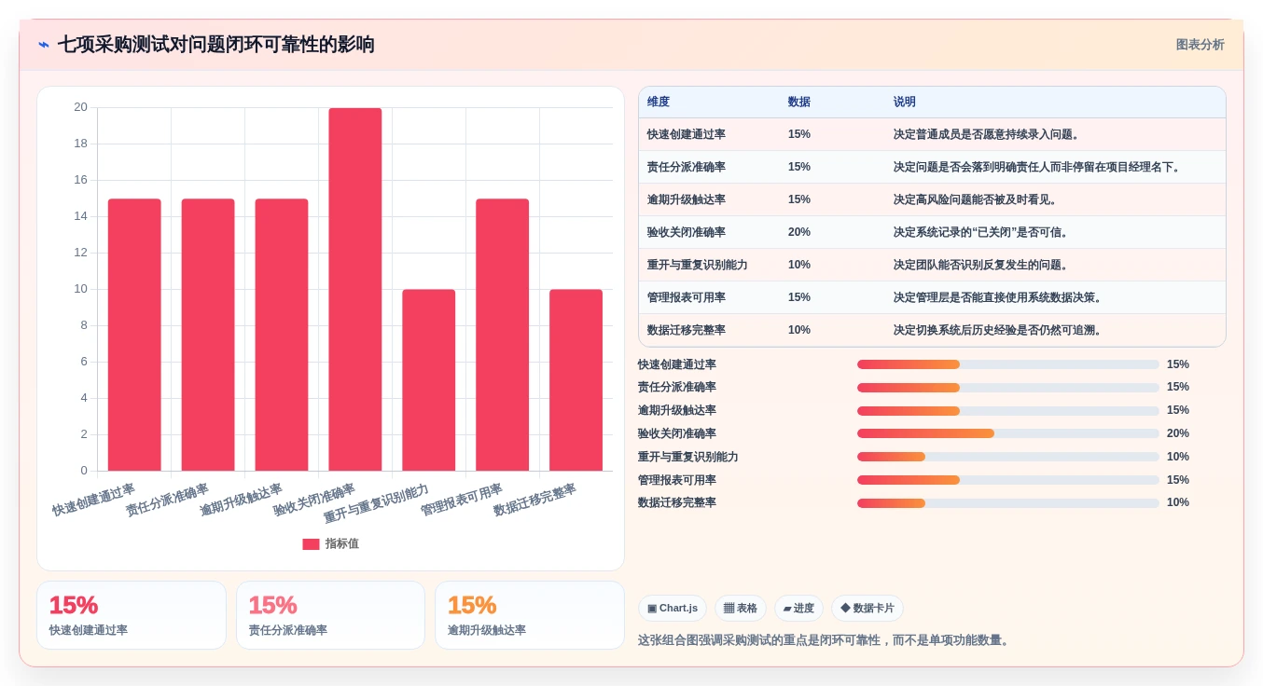
Task: Open the 快速创建通过率 15% data card
Action: (x=132, y=615)
